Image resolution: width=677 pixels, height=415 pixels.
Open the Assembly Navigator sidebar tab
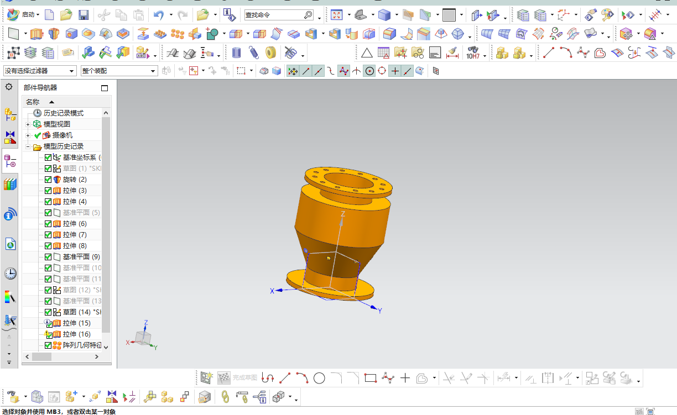pos(10,115)
